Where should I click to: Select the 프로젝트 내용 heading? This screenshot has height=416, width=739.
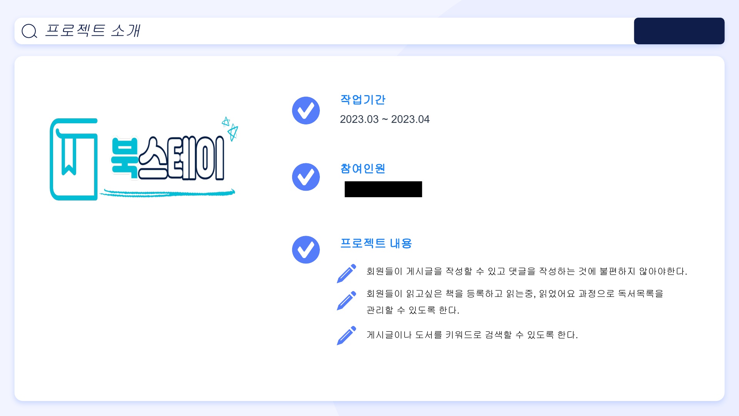(x=376, y=243)
